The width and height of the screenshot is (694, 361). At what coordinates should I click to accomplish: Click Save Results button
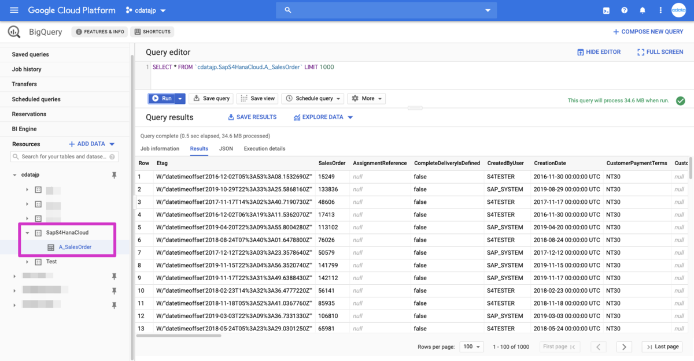pyautogui.click(x=252, y=117)
